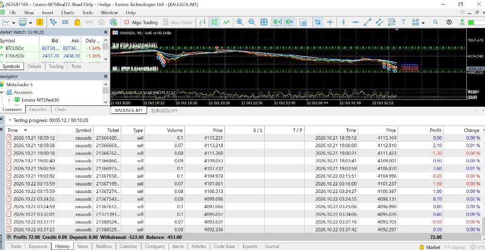
Task: Click the New Order button
Action: click(178, 22)
